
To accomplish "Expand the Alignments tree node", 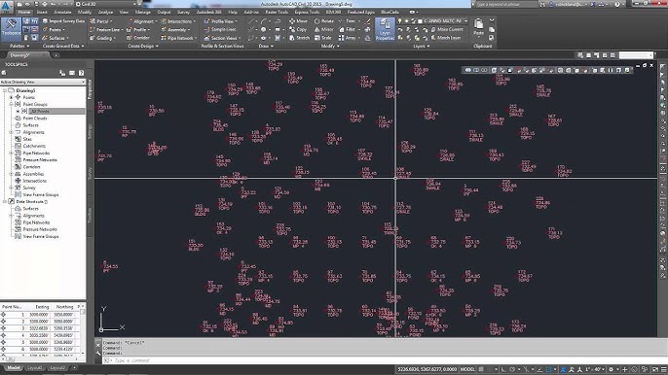I will click(x=12, y=132).
